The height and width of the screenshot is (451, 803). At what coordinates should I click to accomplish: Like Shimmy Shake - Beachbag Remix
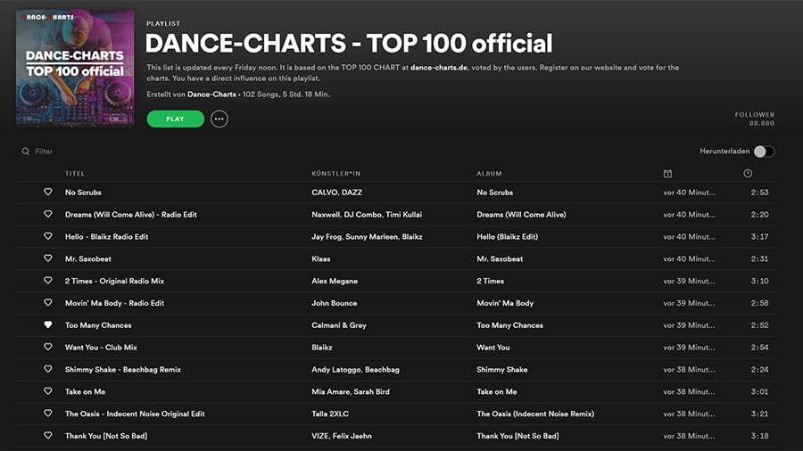(47, 369)
